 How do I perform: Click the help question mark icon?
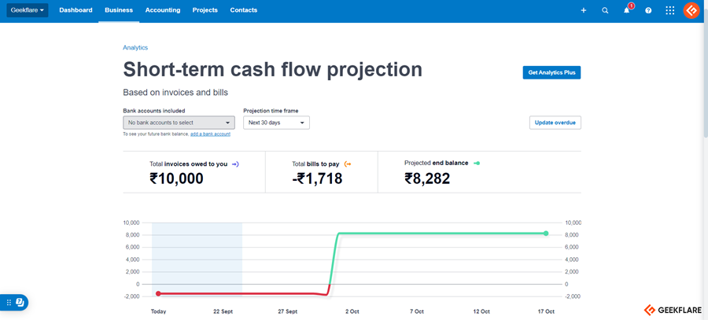(648, 10)
